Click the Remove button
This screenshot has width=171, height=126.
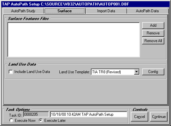coord(153,33)
